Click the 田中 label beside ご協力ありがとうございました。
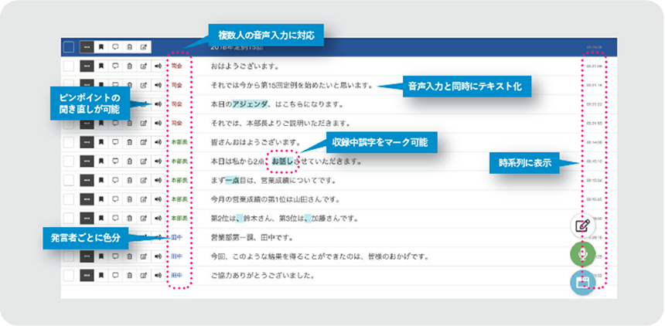This screenshot has height=326, width=665. 176,275
